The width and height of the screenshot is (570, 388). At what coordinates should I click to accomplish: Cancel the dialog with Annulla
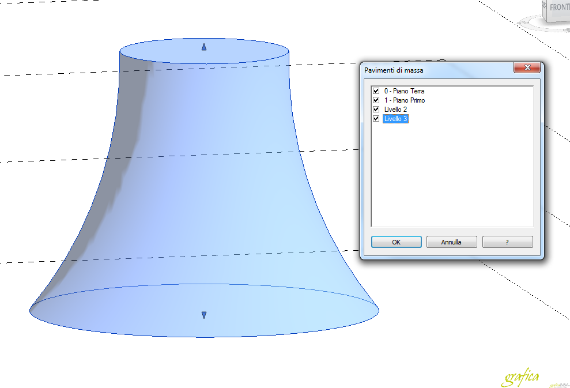coord(451,242)
